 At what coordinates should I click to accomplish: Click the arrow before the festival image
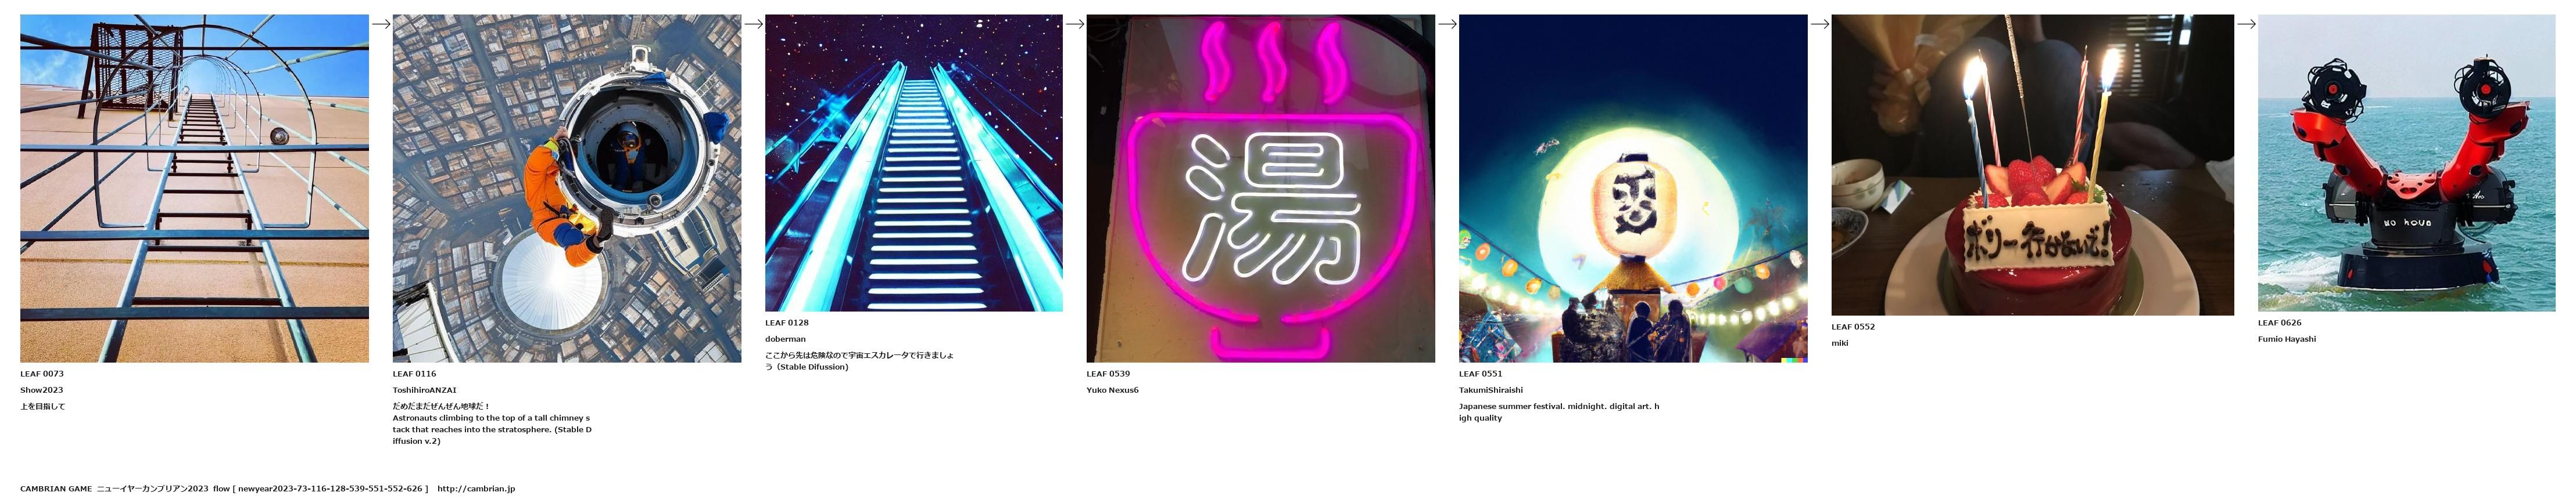point(1447,24)
